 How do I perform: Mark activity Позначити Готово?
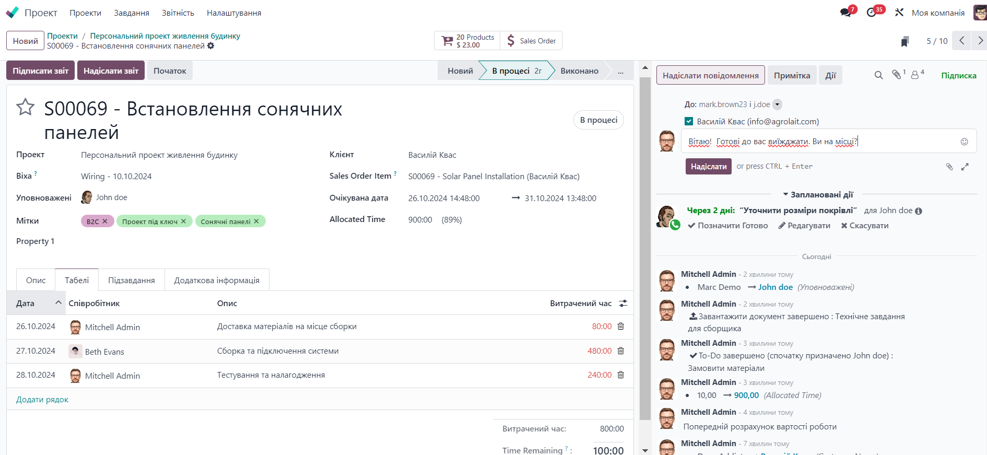[728, 226]
